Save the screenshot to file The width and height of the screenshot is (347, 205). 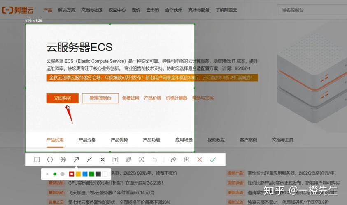(186, 159)
